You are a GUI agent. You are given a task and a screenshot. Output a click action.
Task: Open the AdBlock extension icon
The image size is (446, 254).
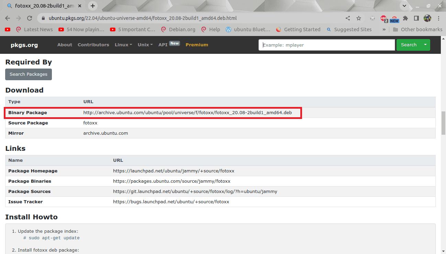383,18
